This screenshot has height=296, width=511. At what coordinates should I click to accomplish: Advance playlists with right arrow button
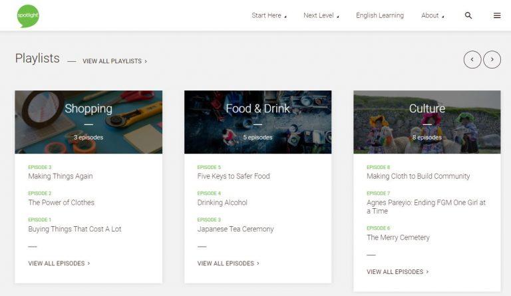(x=492, y=59)
